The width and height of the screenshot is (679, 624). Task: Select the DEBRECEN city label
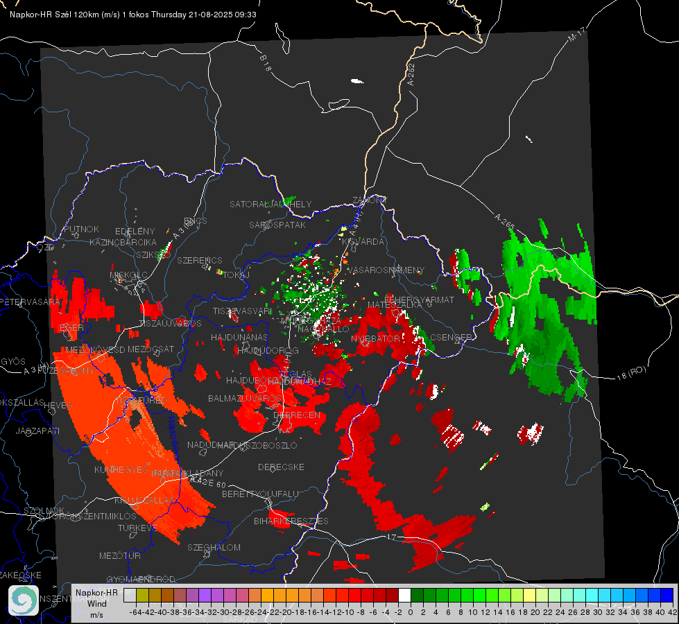[297, 415]
